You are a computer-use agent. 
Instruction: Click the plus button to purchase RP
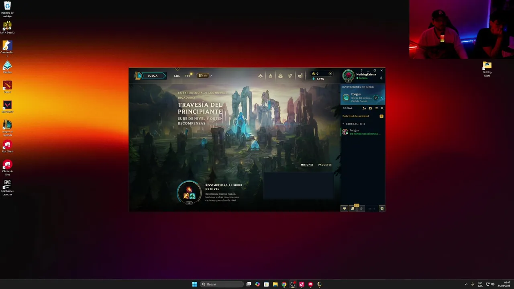coord(330,73)
